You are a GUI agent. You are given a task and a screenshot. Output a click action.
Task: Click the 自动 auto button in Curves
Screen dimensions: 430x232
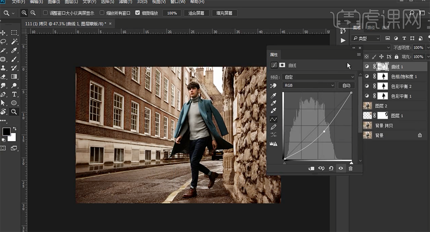point(346,86)
